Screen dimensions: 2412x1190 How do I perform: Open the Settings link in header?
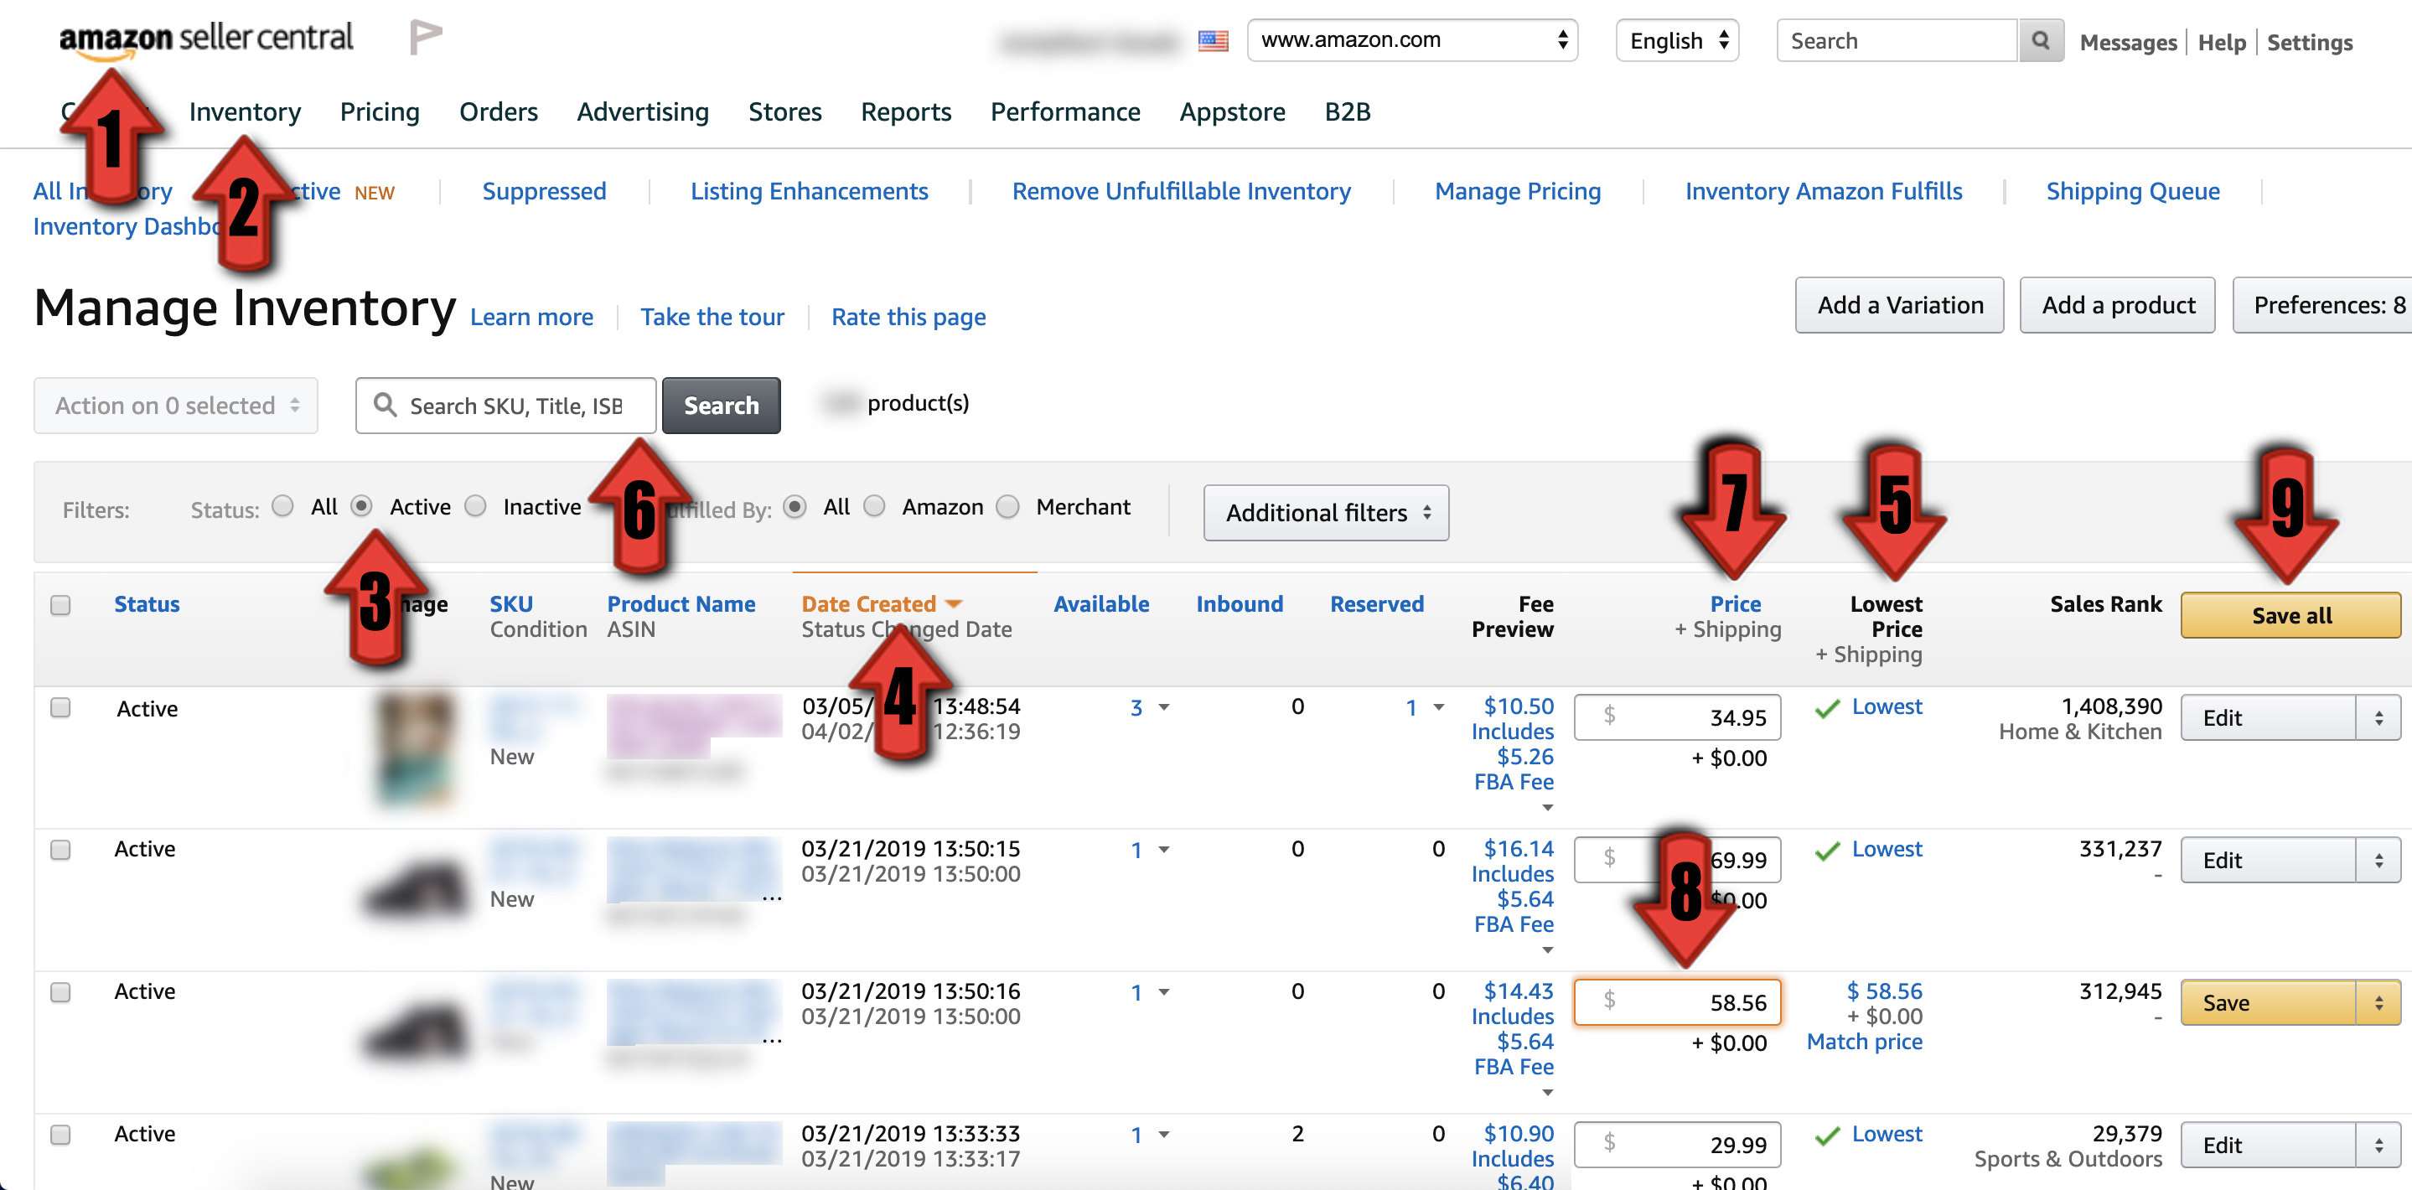[2310, 43]
